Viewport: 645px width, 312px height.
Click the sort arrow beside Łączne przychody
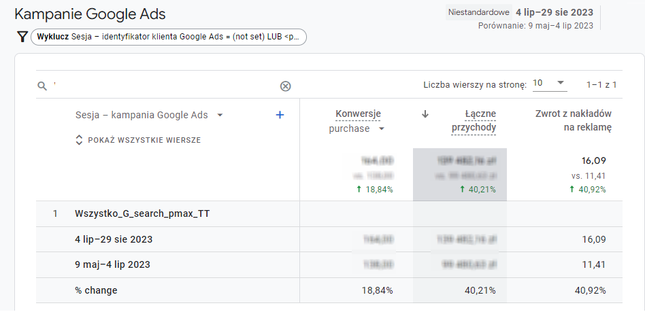coord(425,114)
